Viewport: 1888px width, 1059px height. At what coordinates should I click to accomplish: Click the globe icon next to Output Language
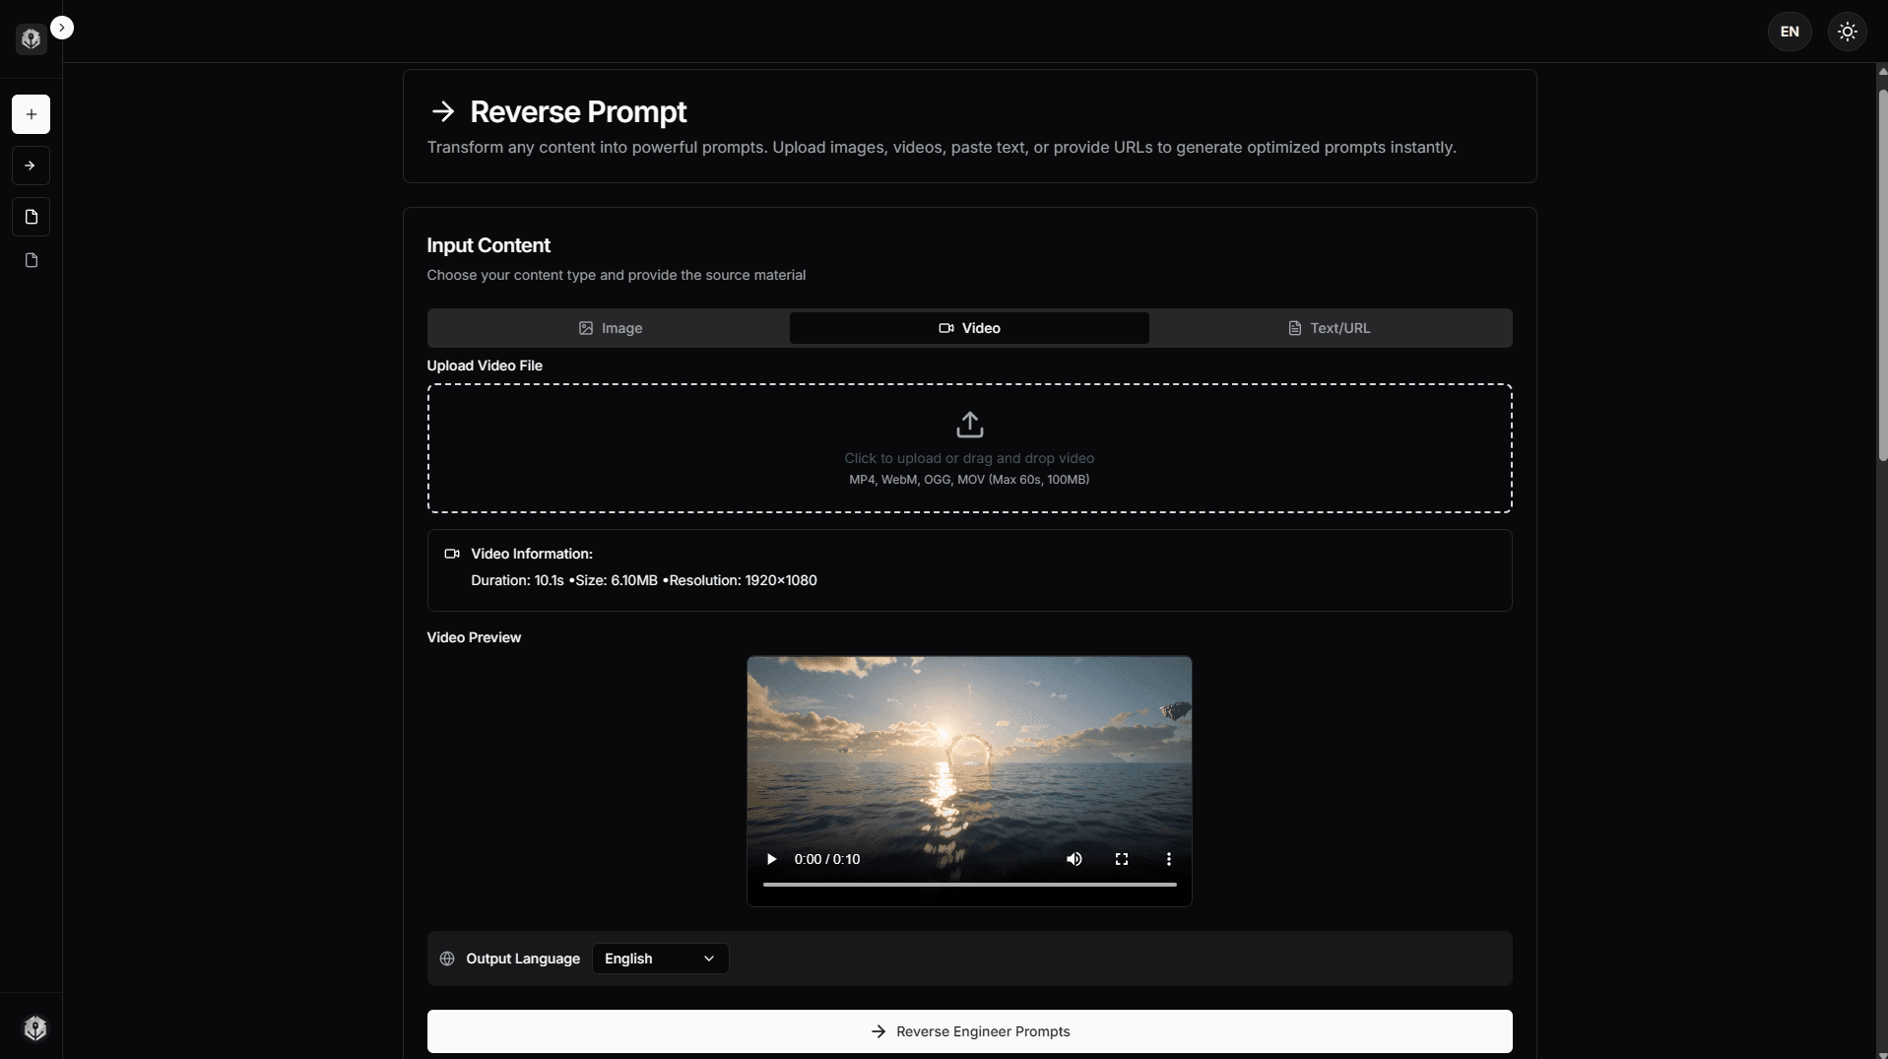tap(447, 959)
